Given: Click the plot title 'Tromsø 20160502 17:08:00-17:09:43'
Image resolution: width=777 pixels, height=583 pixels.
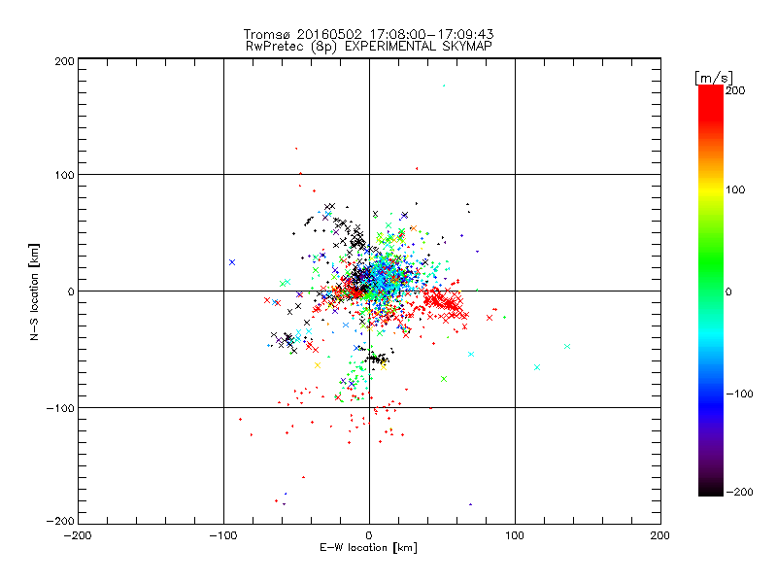Looking at the screenshot, I should [369, 34].
